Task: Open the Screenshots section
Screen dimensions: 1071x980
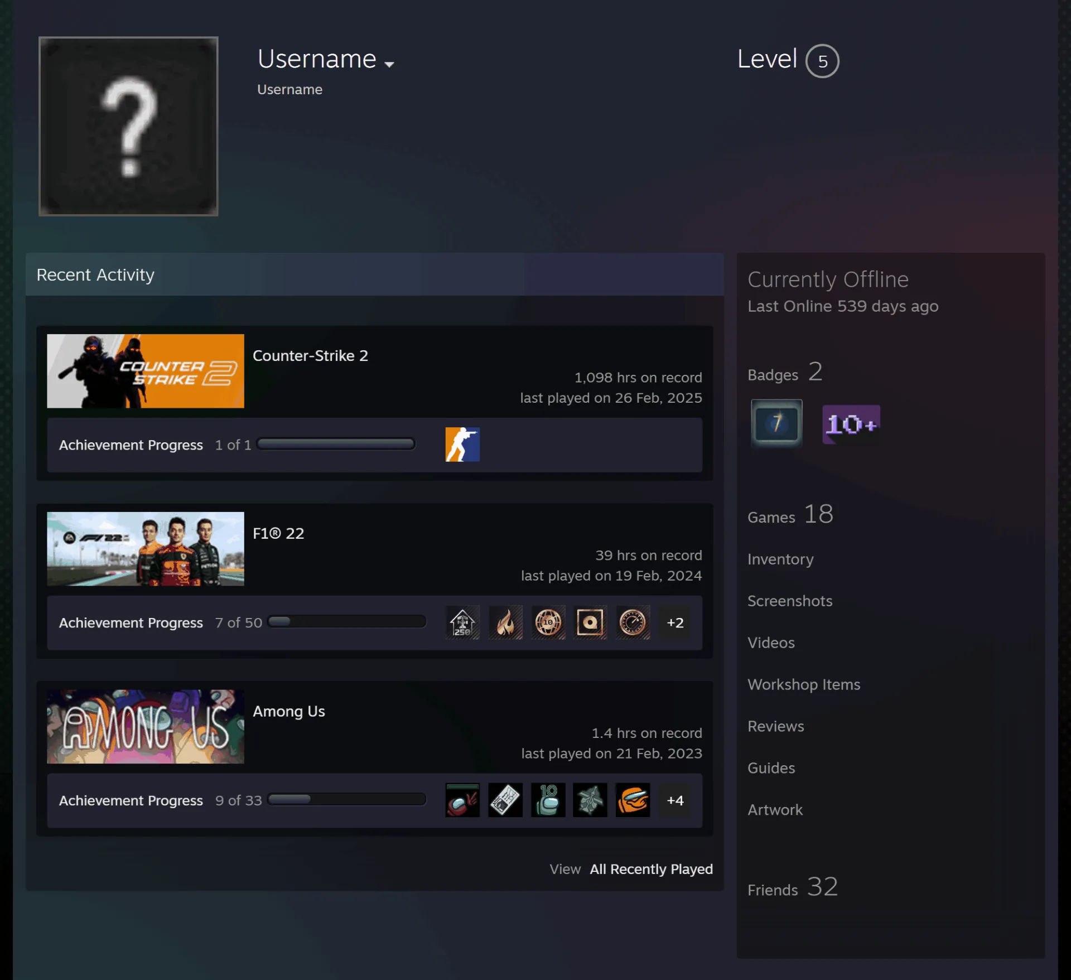Action: coord(790,601)
